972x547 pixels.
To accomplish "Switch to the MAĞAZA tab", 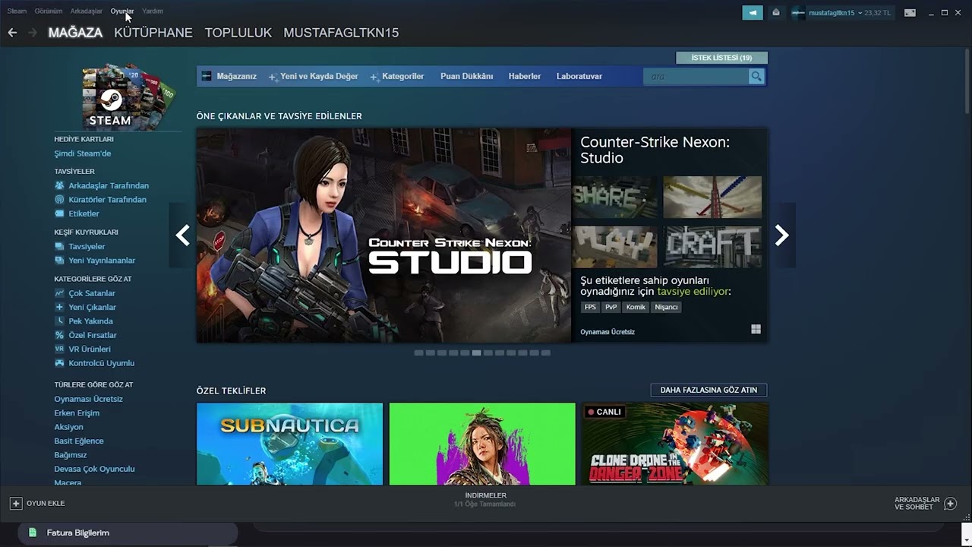I will tap(75, 33).
